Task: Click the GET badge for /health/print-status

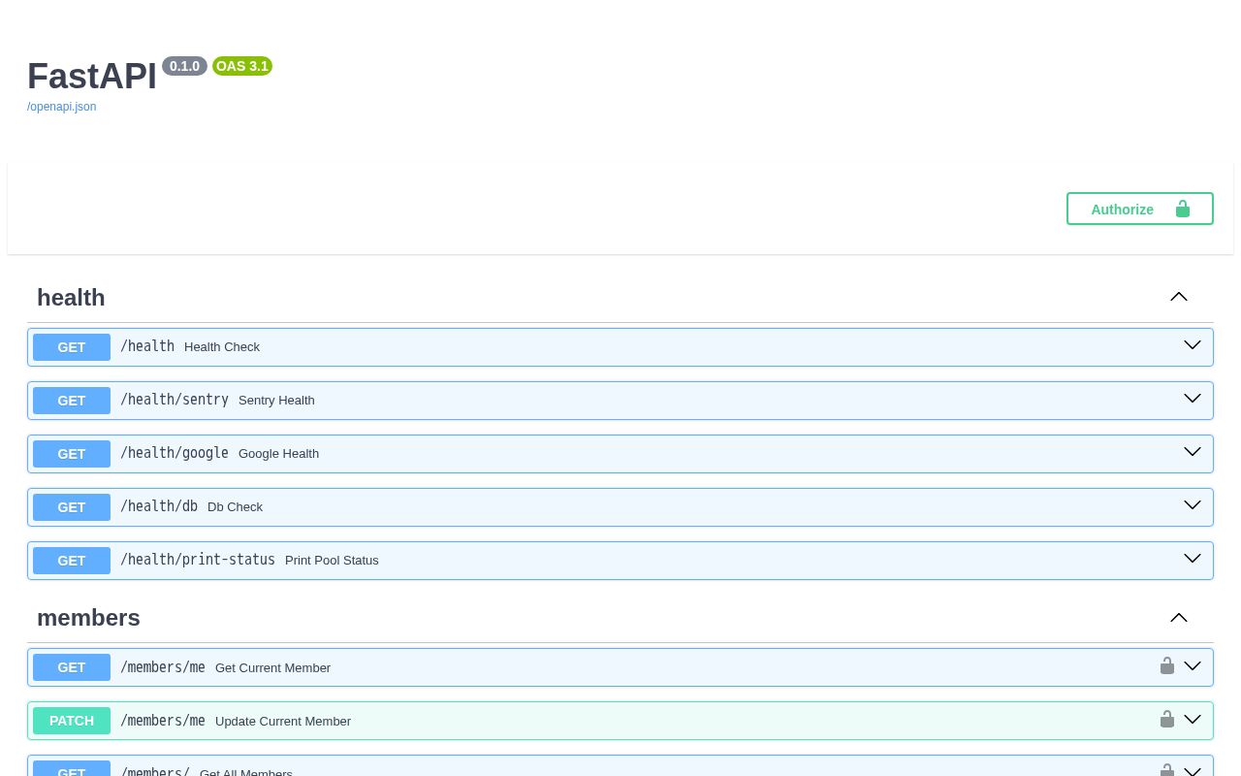Action: click(x=72, y=561)
